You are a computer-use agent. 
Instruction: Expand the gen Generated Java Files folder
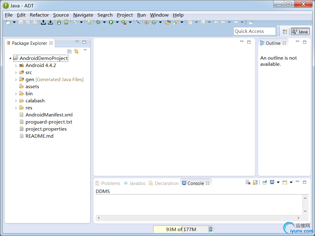coord(16,80)
